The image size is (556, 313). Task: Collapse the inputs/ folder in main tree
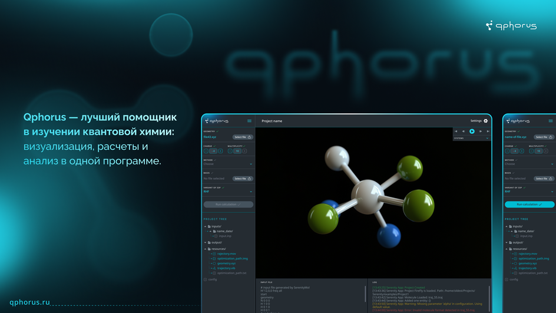point(205,226)
